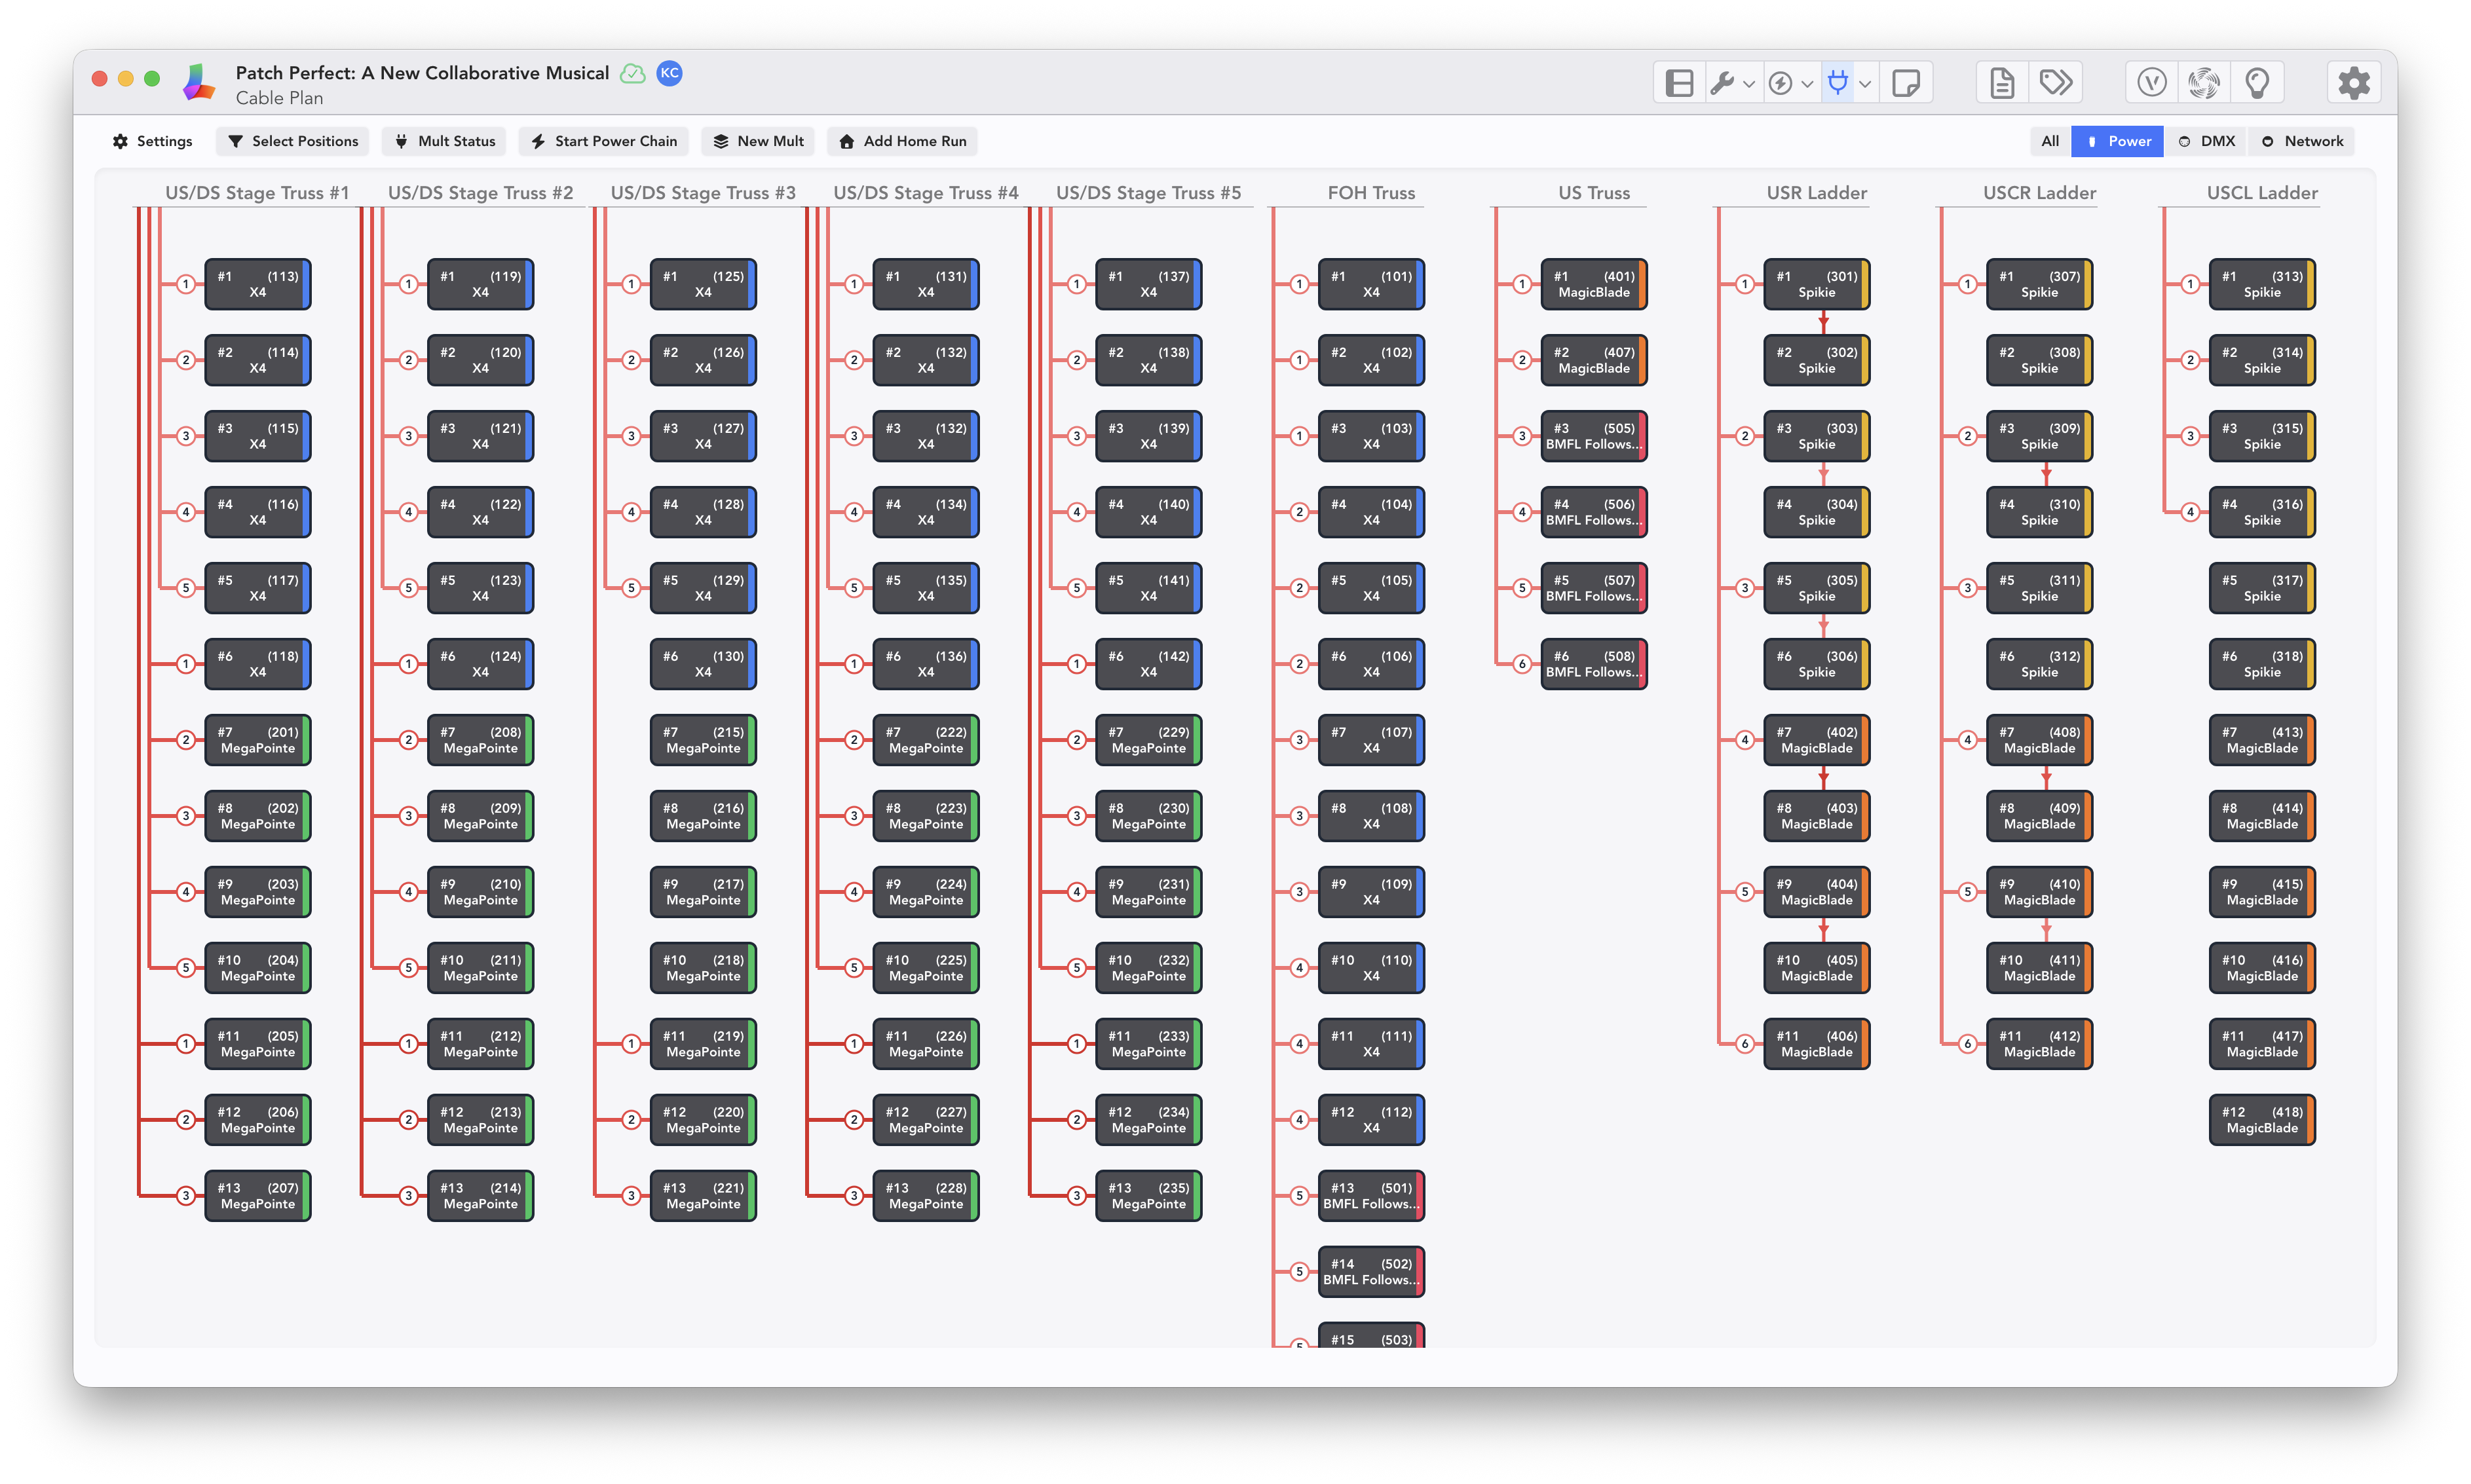Open the gear preferences icon top right
This screenshot has height=1484, width=2471.
[2354, 83]
